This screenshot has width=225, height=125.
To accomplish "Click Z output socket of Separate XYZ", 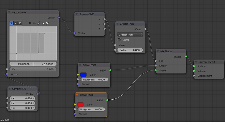I will tap(105, 29).
